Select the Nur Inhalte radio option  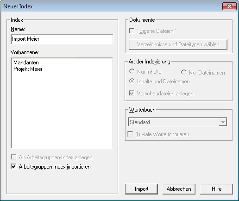tap(132, 71)
